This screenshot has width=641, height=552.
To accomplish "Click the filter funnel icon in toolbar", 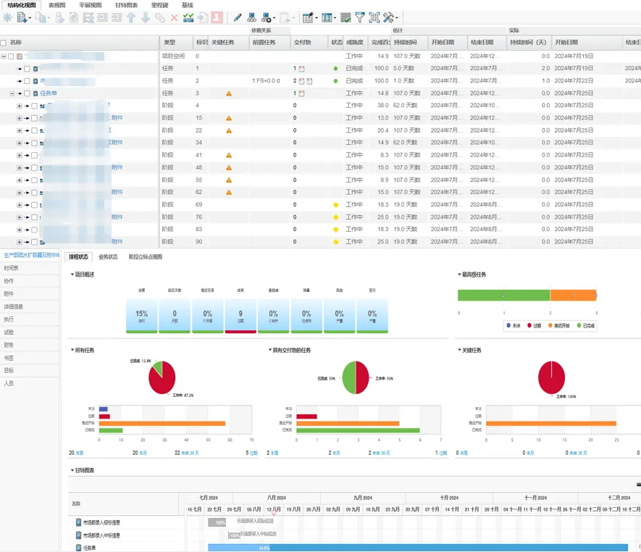I will [360, 17].
